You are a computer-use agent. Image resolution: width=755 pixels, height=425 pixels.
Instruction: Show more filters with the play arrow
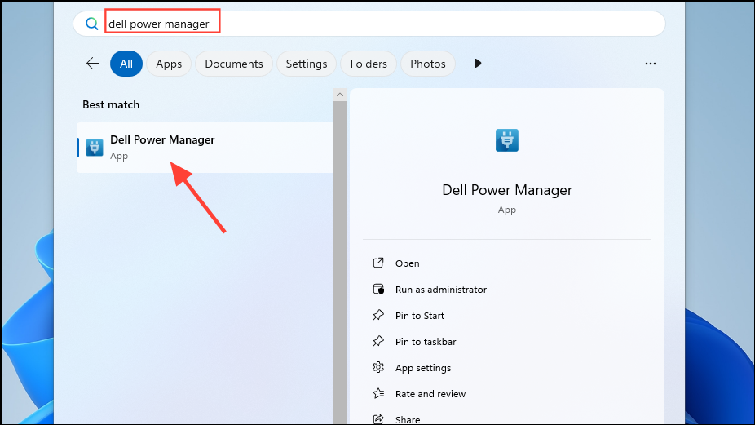[x=477, y=63]
